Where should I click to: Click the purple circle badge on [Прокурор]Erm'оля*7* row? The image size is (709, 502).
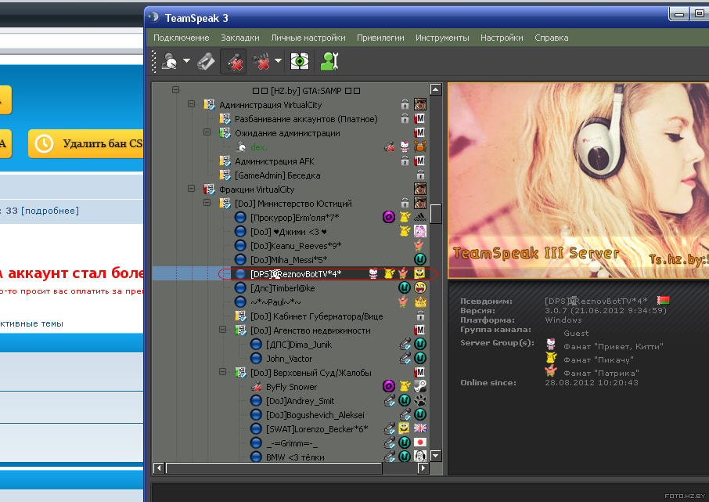[x=389, y=217]
